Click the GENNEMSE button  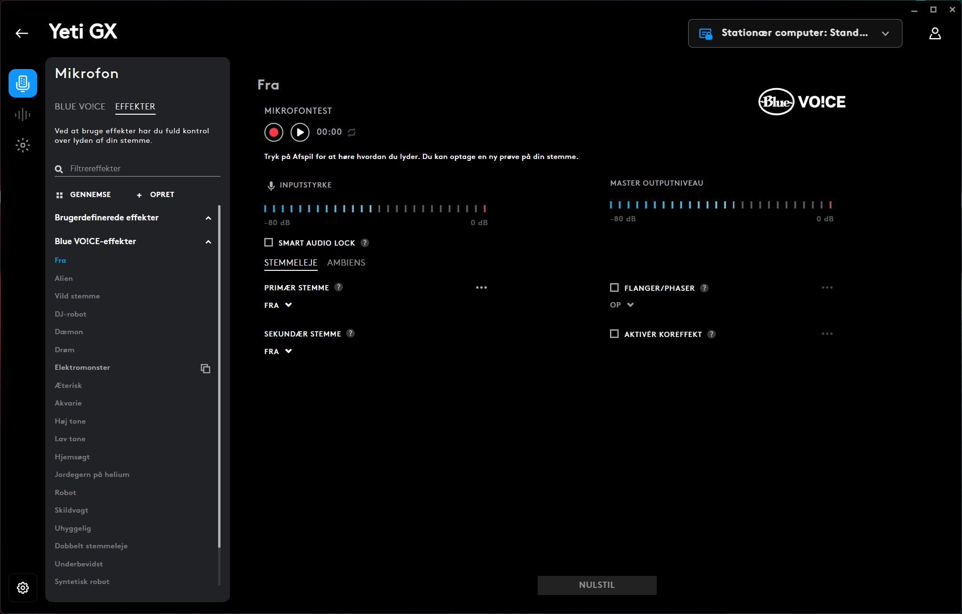83,195
